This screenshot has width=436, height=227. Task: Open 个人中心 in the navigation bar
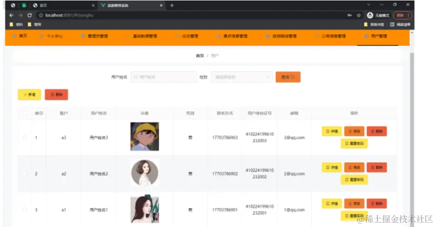point(51,36)
